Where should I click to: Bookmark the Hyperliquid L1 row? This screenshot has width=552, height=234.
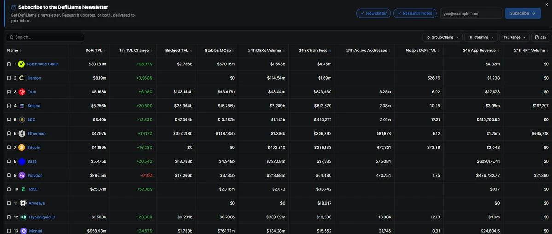tap(9, 217)
